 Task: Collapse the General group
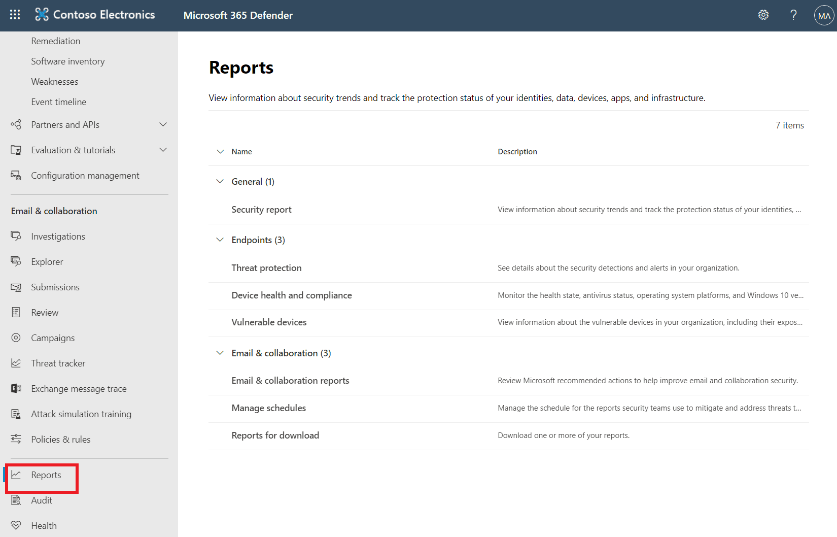coord(220,181)
